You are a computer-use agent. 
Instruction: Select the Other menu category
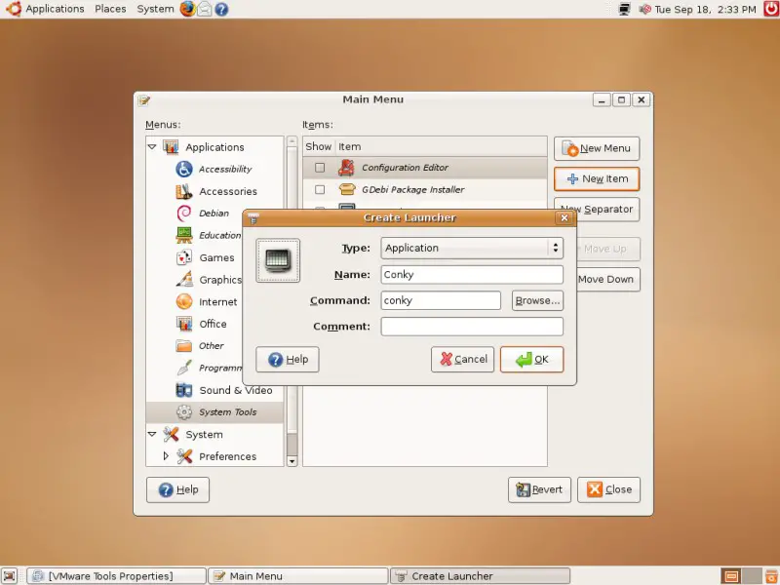211,346
